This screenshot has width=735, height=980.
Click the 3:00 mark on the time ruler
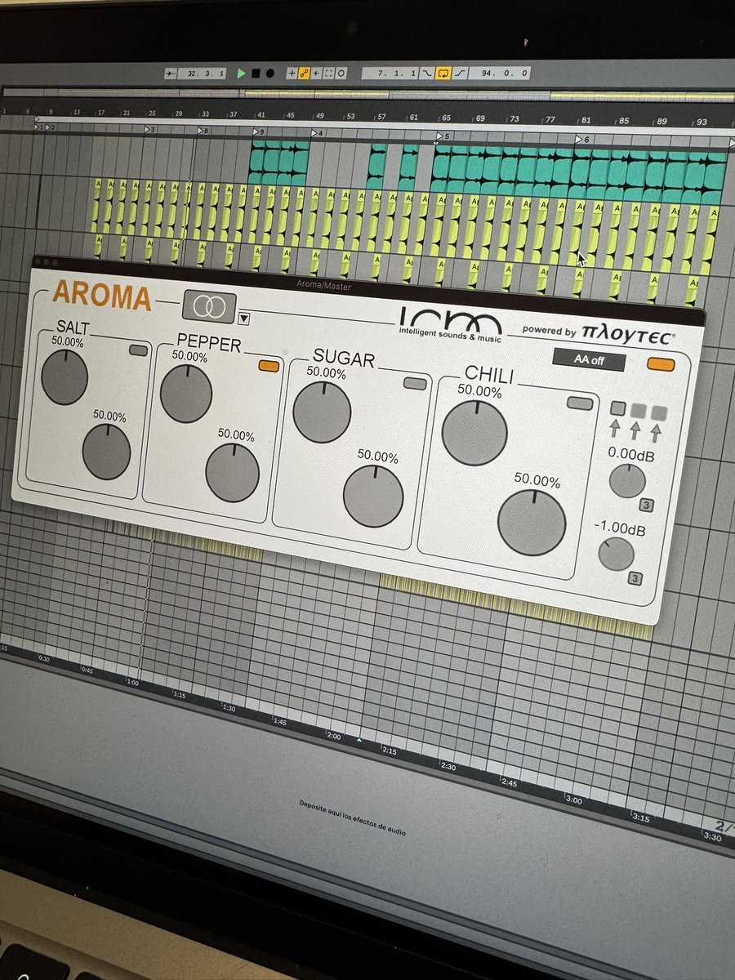(x=573, y=800)
